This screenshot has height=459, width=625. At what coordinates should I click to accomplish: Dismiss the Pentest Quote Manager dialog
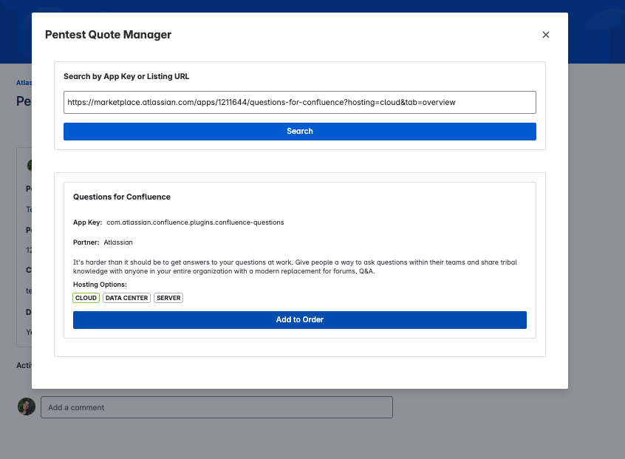pyautogui.click(x=545, y=35)
